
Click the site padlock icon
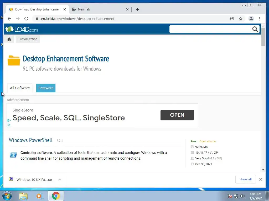click(x=37, y=19)
